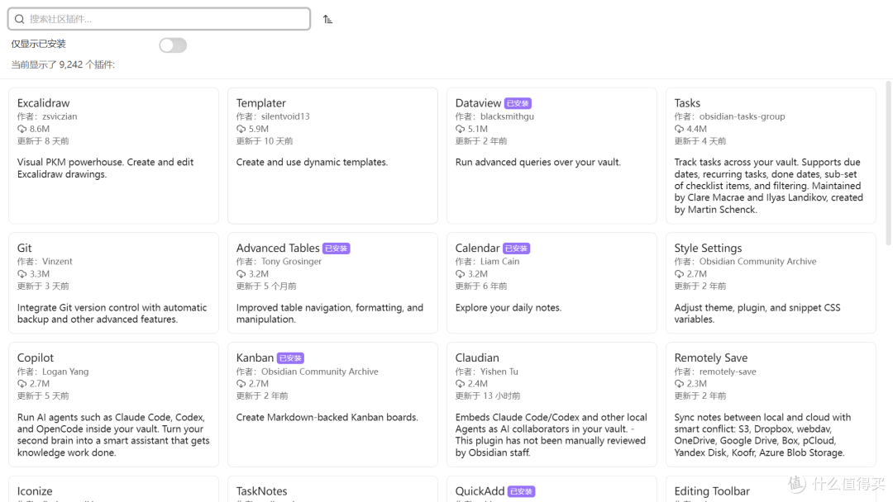Click the 当前显示了 9,242 个插件 count text

(63, 64)
